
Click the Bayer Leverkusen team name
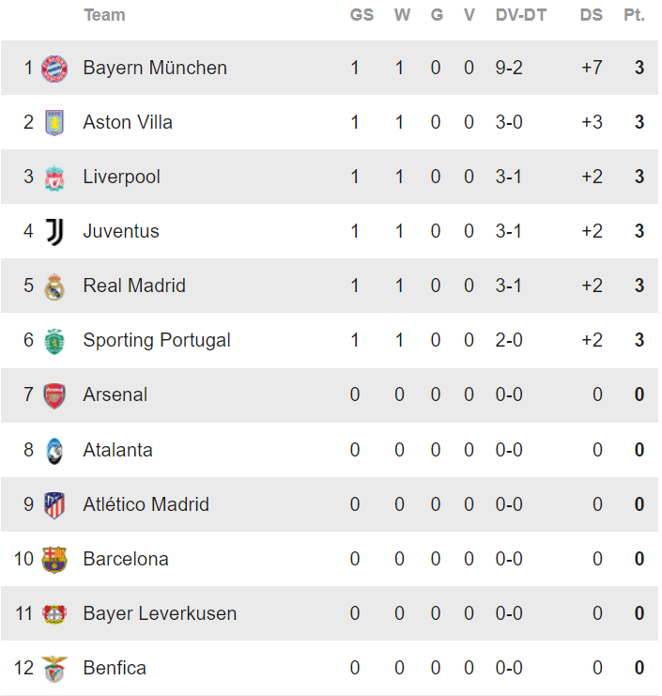(160, 613)
